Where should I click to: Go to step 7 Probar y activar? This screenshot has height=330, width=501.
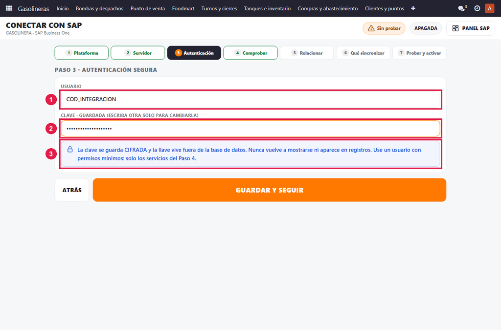pyautogui.click(x=419, y=53)
